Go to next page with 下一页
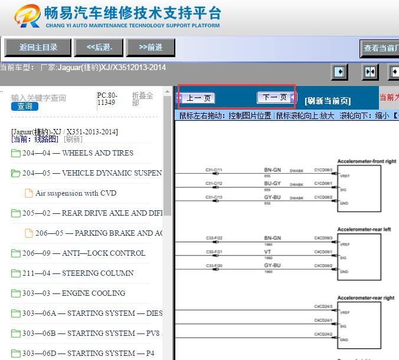The image size is (399, 360). pyautogui.click(x=276, y=97)
